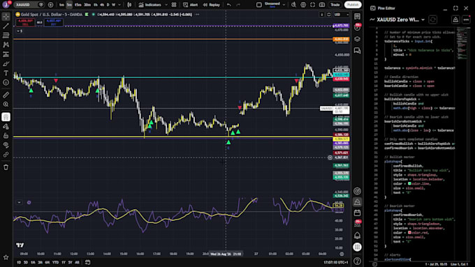Viewport: 475px width, 267px height.
Task: Select the brush drawing tool
Action: tap(6, 64)
